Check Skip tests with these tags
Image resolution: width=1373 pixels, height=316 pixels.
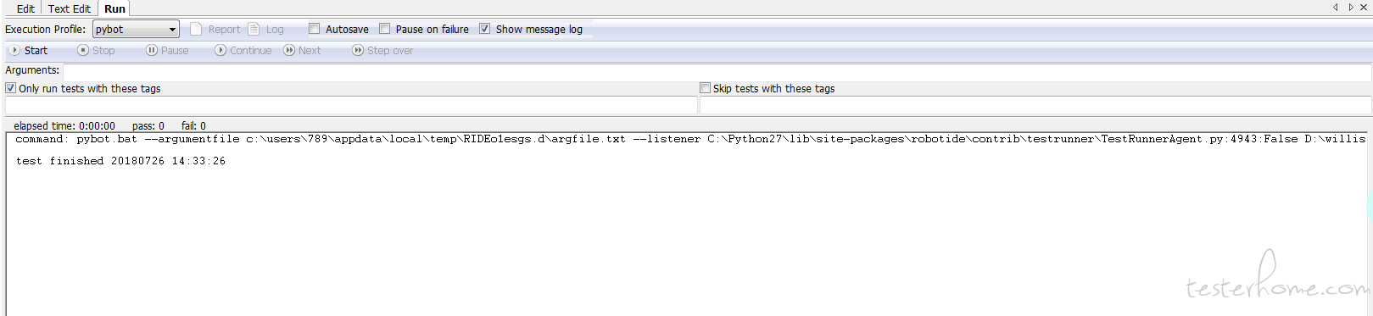pyautogui.click(x=706, y=88)
